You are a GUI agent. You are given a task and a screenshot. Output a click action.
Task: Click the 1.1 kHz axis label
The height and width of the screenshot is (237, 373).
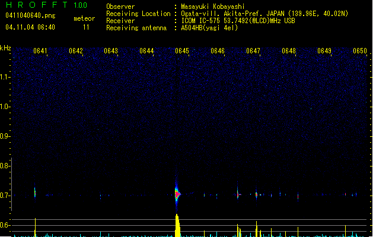(x=5, y=77)
